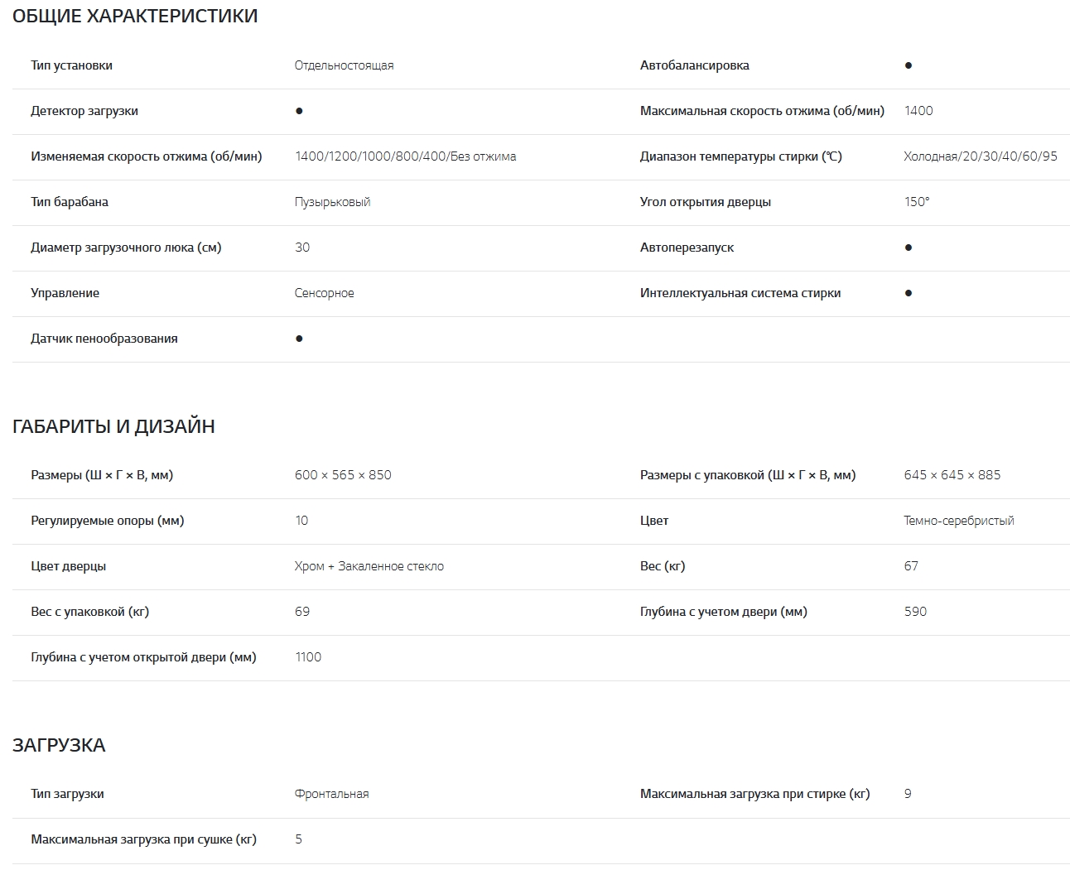Screen dimensions: 1070x870
Task: Click the bullet dot beside Автобалансировка
Action: pyautogui.click(x=909, y=65)
